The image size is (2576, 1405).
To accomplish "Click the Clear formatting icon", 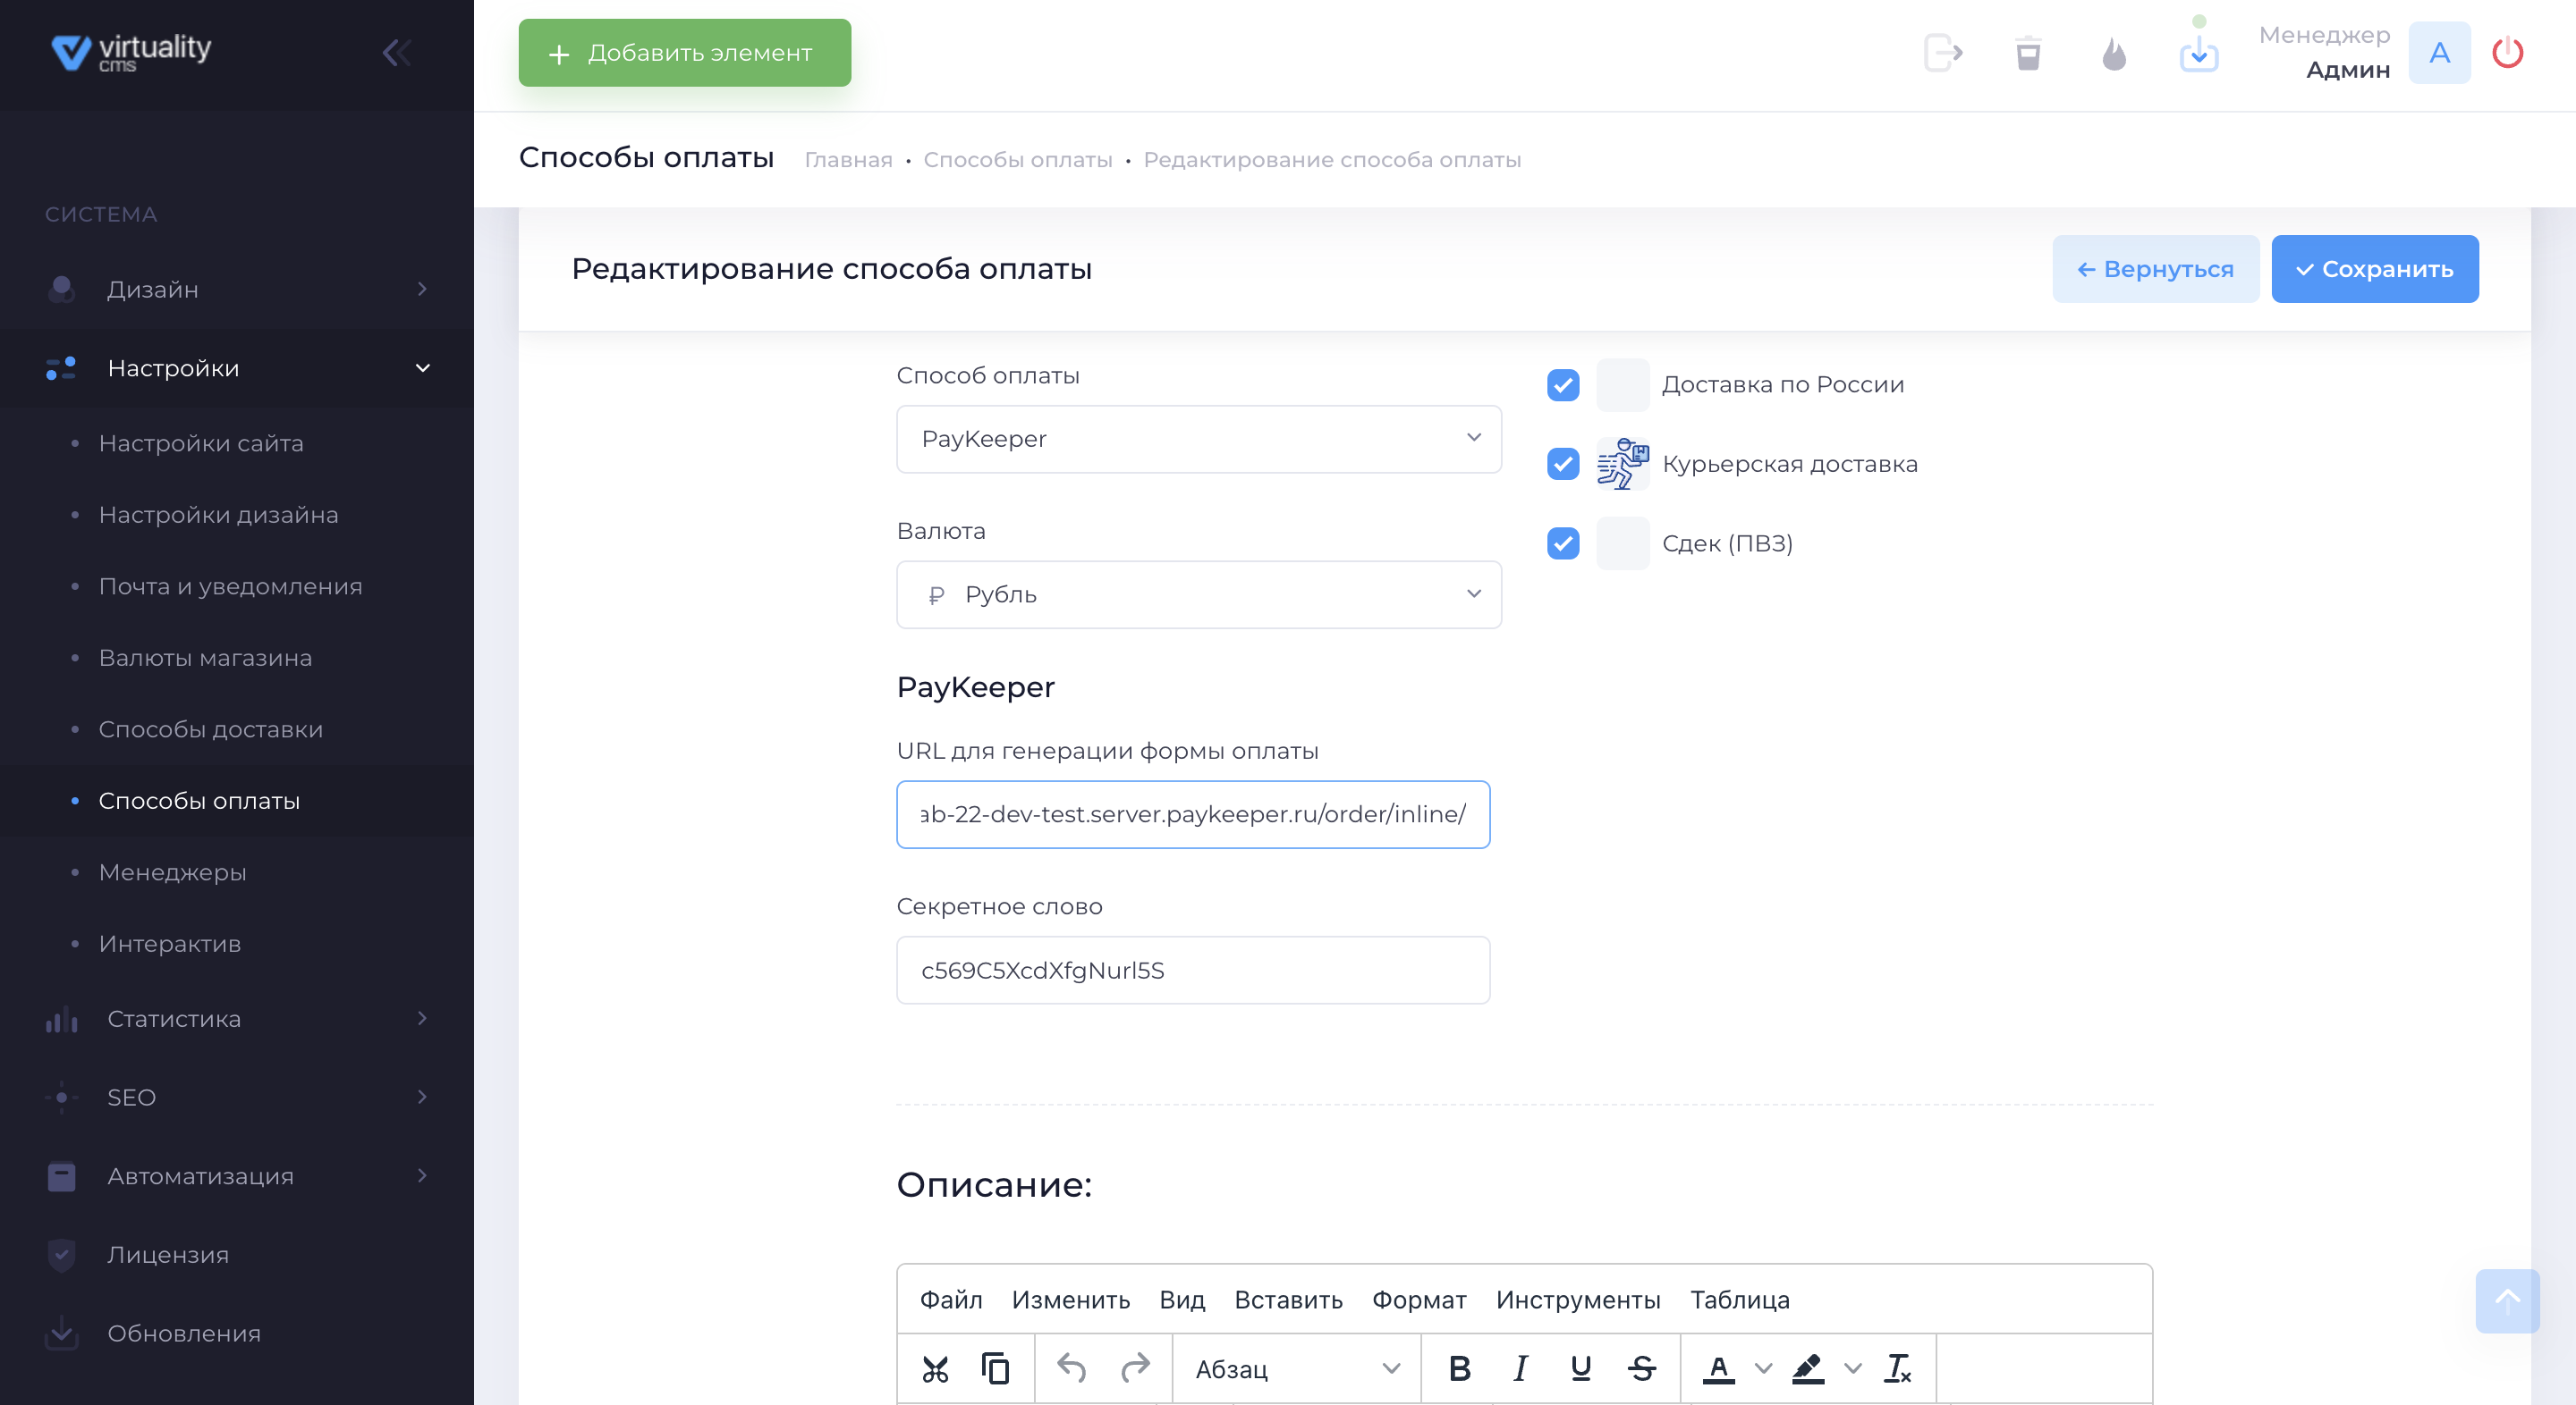I will pos(1897,1368).
